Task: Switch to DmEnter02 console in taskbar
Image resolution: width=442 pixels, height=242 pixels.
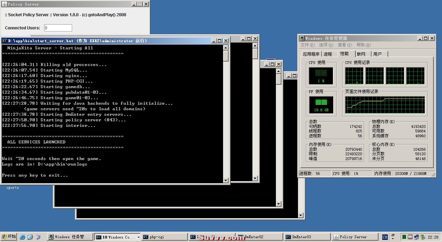Action: pos(259,237)
